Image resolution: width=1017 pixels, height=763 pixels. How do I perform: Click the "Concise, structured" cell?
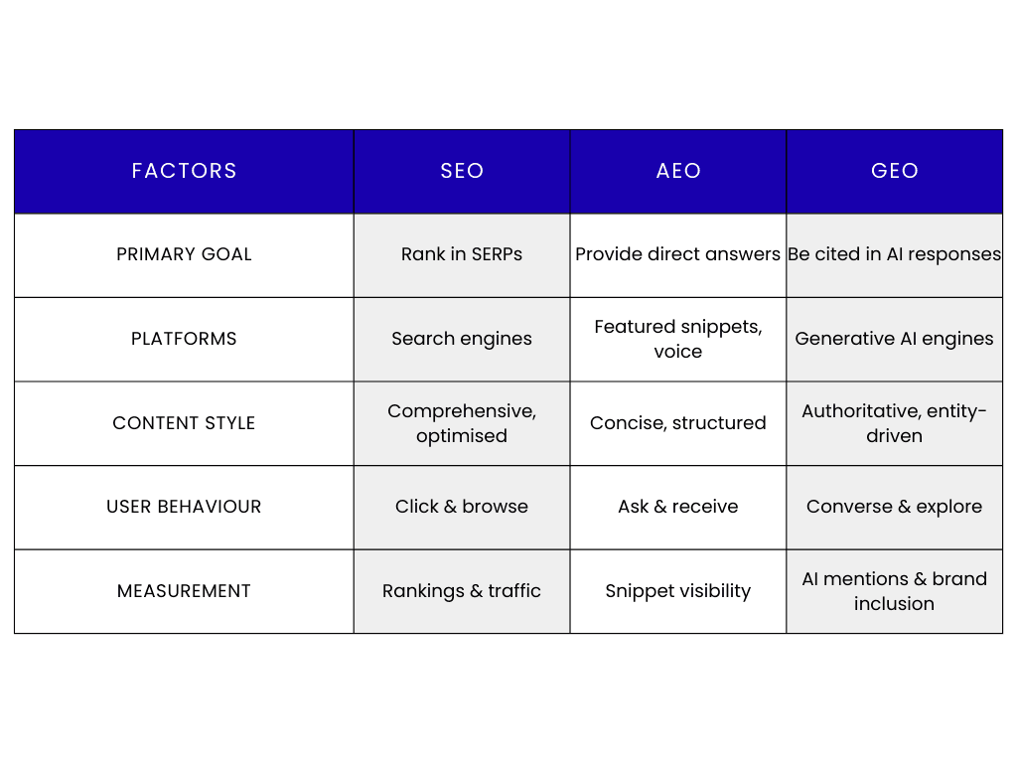pos(678,423)
